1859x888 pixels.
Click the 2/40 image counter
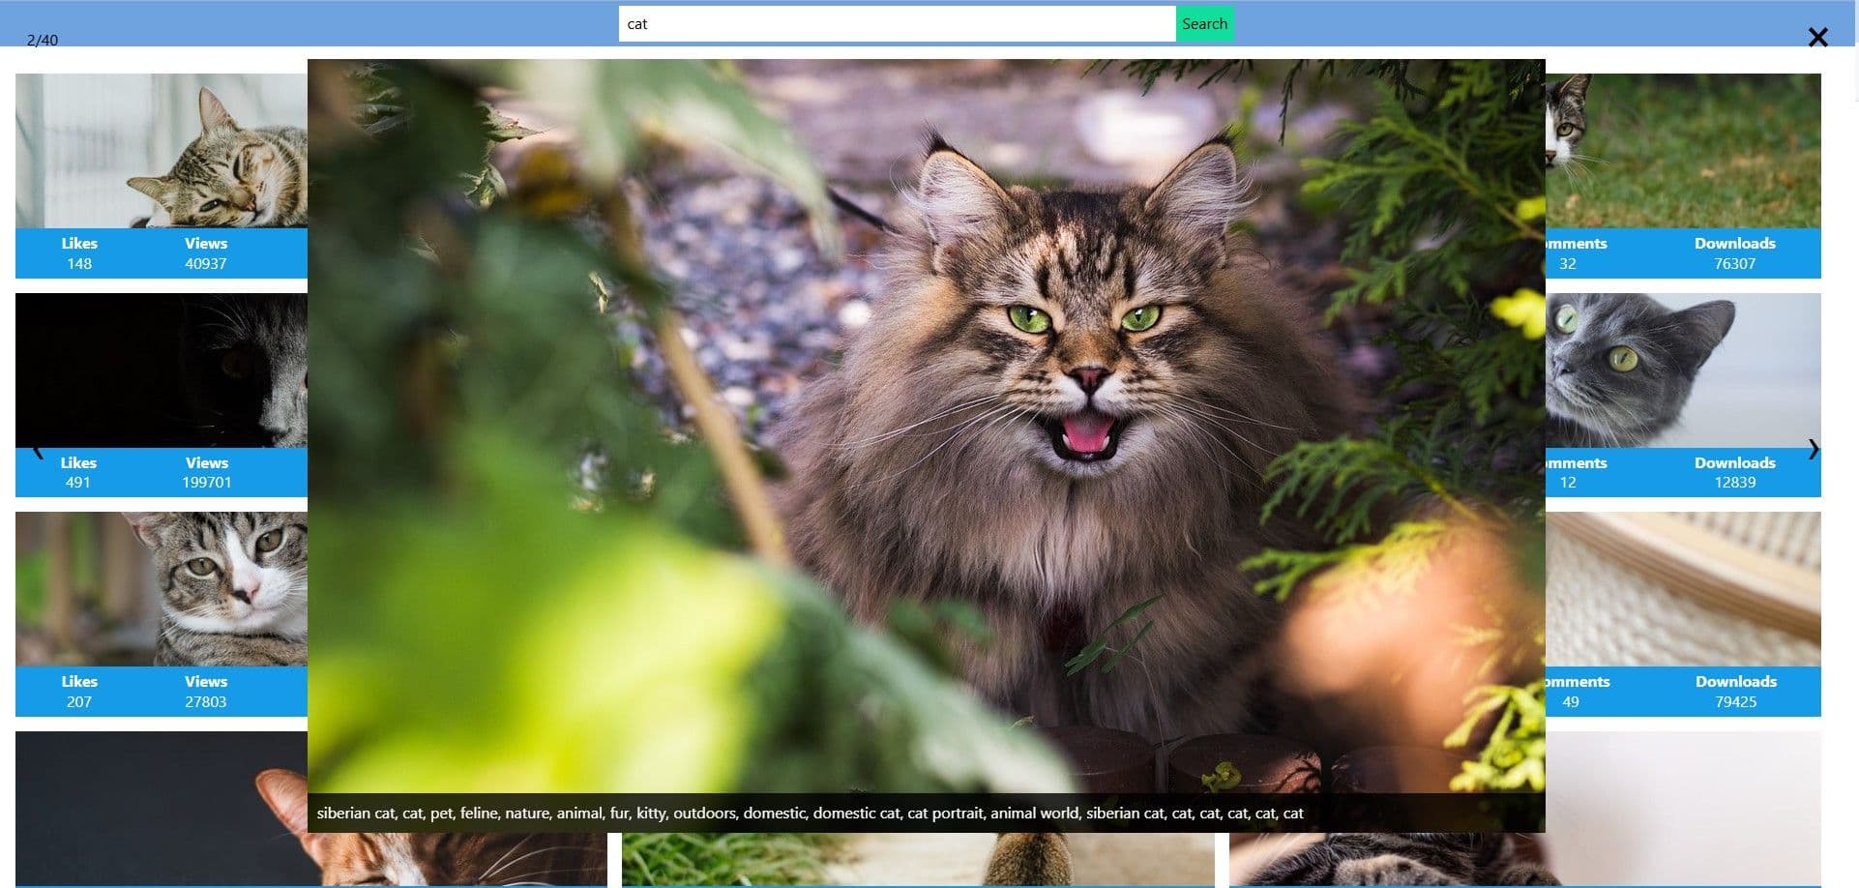click(x=43, y=40)
